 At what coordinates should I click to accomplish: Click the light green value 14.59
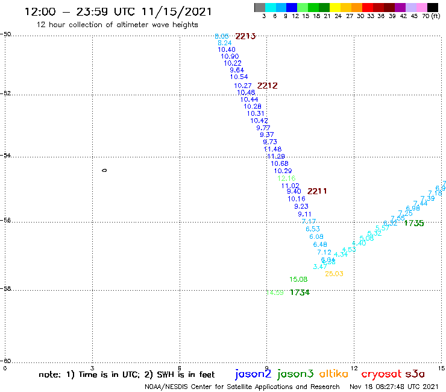point(275,292)
